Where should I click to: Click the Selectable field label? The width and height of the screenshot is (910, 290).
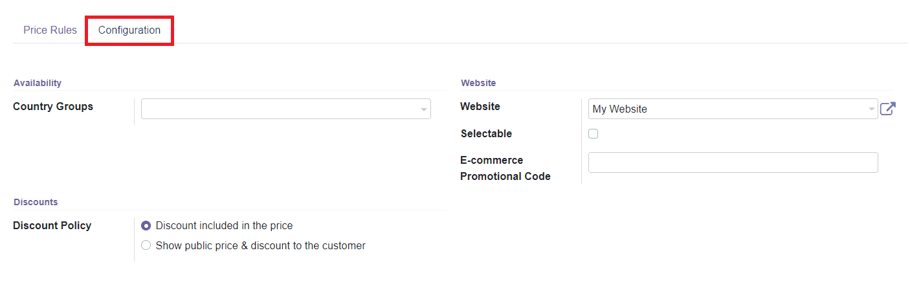point(486,134)
